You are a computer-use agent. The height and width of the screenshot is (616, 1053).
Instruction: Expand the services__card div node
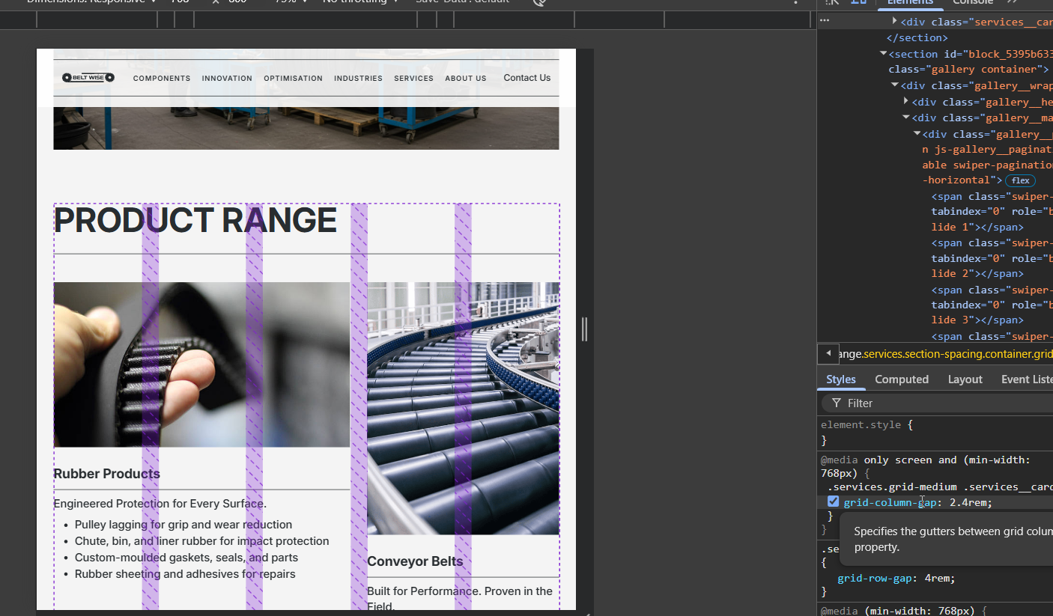894,22
